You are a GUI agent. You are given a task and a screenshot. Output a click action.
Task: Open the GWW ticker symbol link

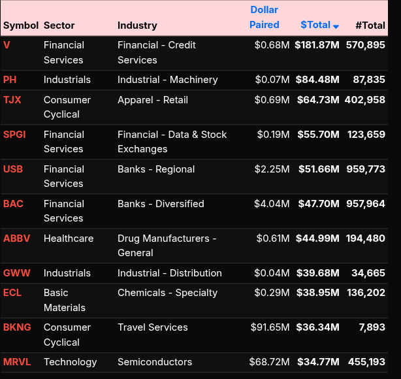tap(16, 273)
